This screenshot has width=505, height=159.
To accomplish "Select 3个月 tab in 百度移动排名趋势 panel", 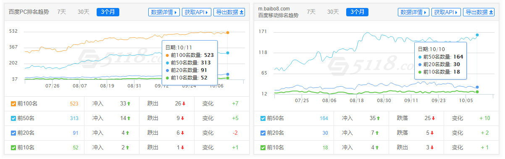I will tap(358, 12).
